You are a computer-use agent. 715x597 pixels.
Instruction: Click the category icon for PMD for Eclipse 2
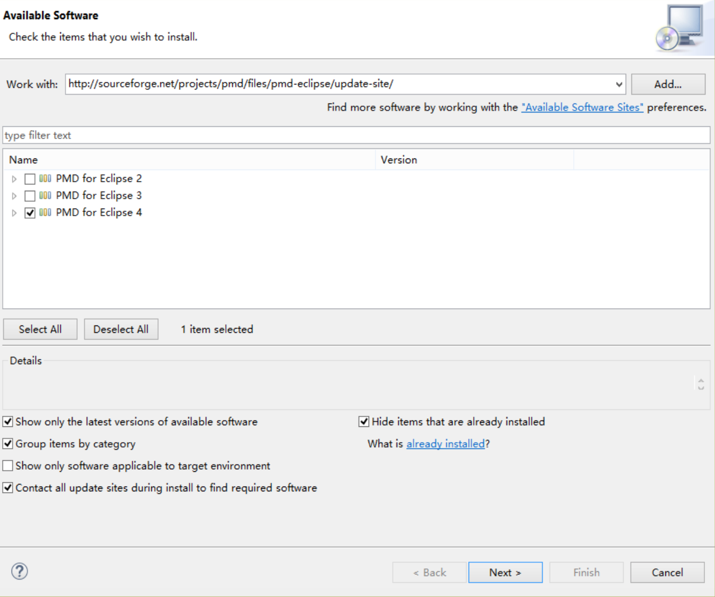pos(45,179)
